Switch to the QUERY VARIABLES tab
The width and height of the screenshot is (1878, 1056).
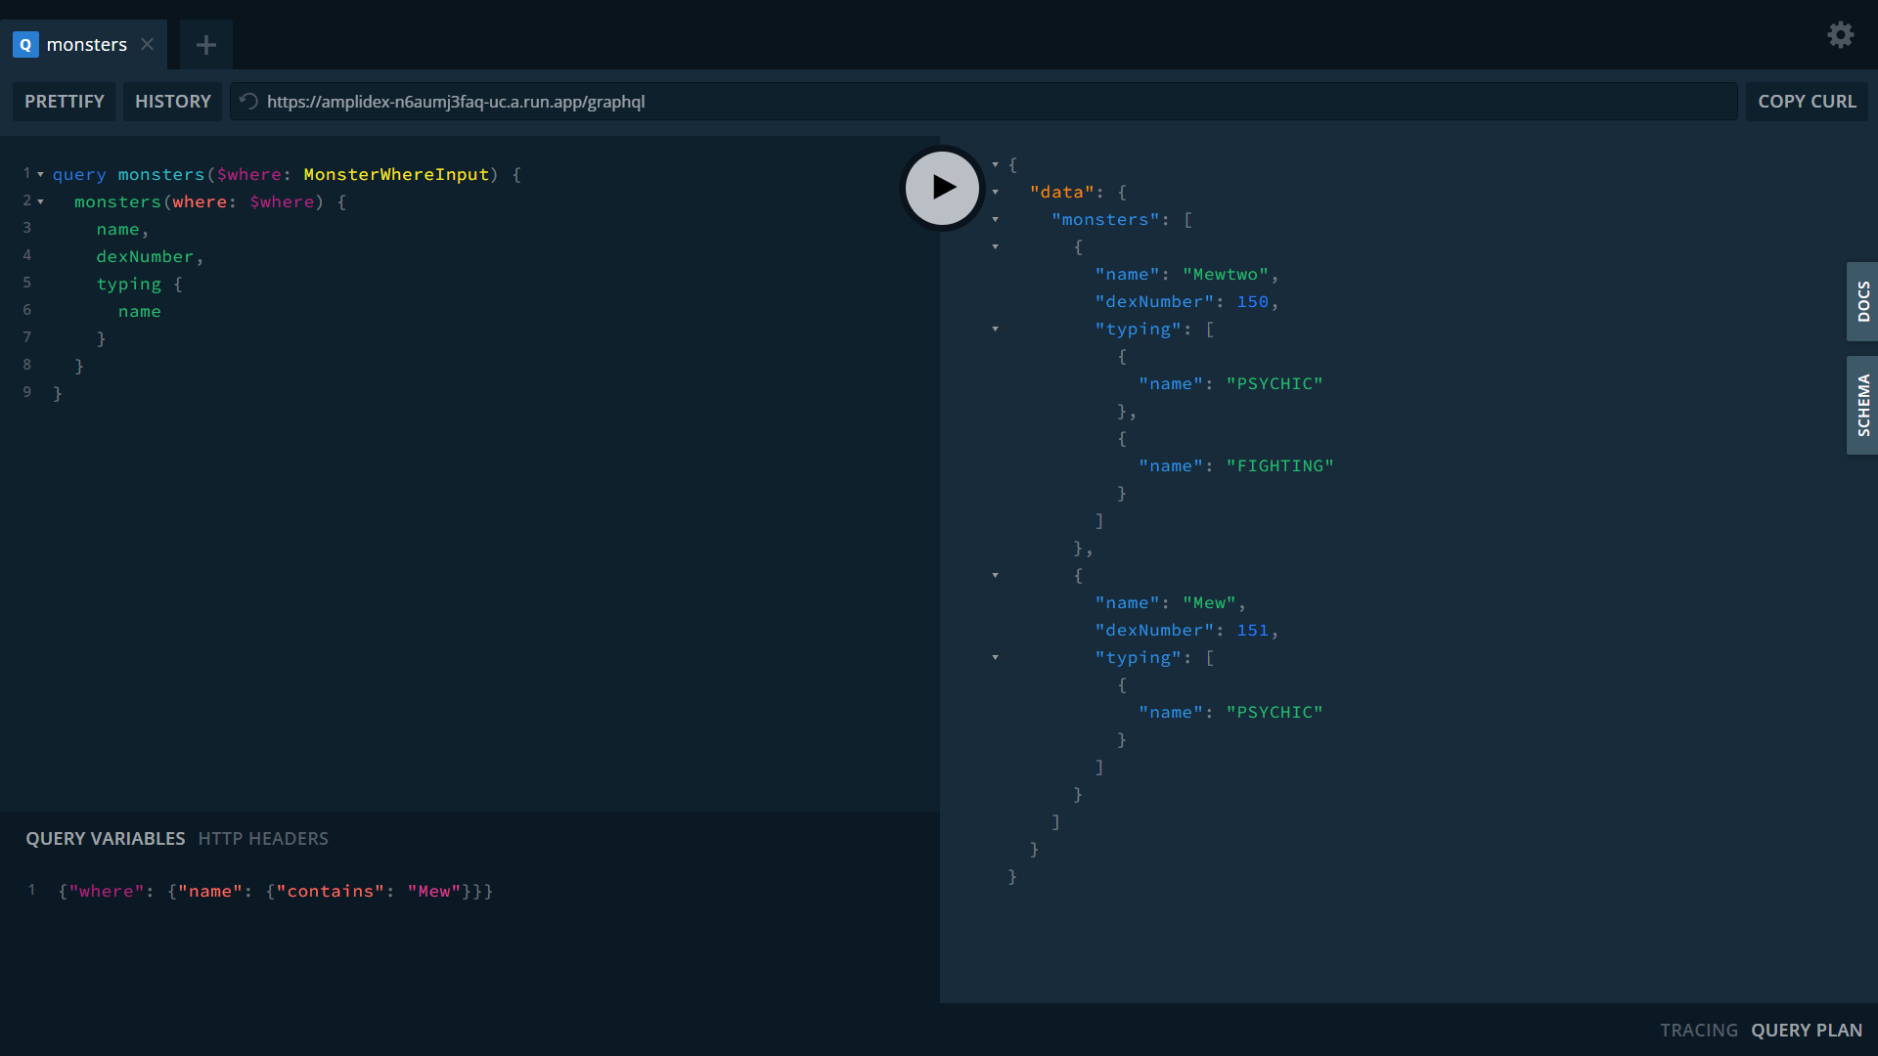[x=105, y=838]
